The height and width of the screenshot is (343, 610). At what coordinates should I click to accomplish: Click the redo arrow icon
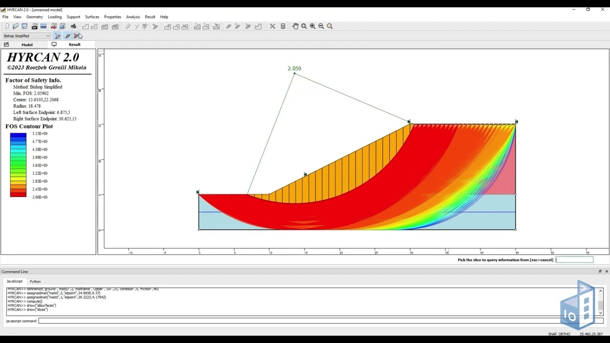coord(62,26)
